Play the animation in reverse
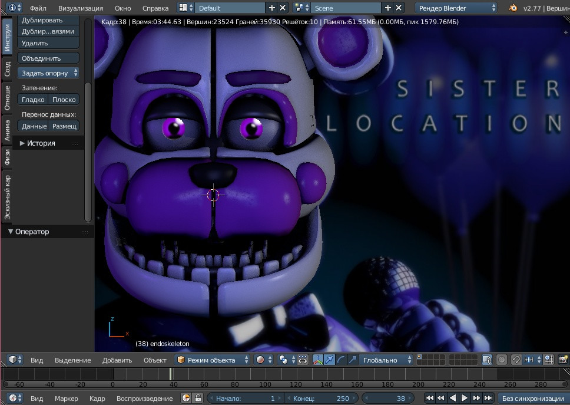Viewport: 570px width, 405px height. click(x=453, y=398)
